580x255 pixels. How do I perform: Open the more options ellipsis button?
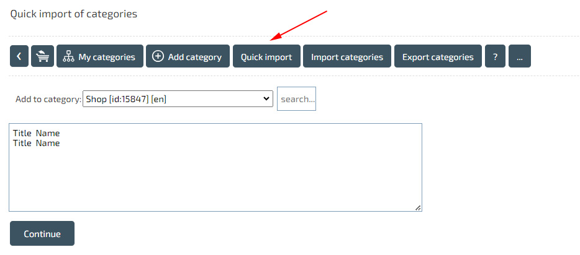point(519,56)
